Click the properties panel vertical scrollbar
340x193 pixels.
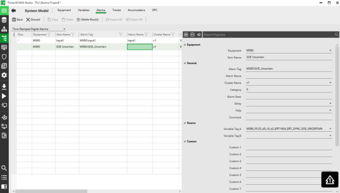click(337, 96)
